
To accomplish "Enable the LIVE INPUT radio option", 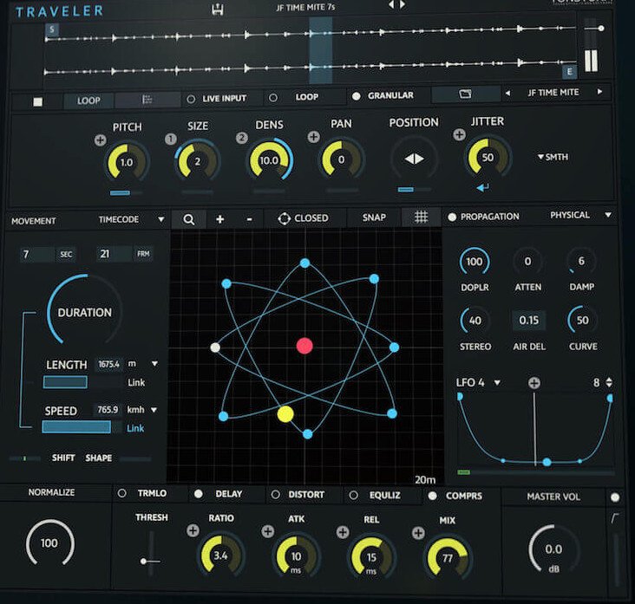I will (191, 99).
